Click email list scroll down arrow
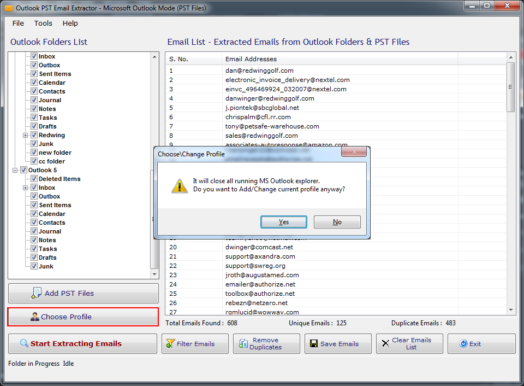 [x=511, y=309]
